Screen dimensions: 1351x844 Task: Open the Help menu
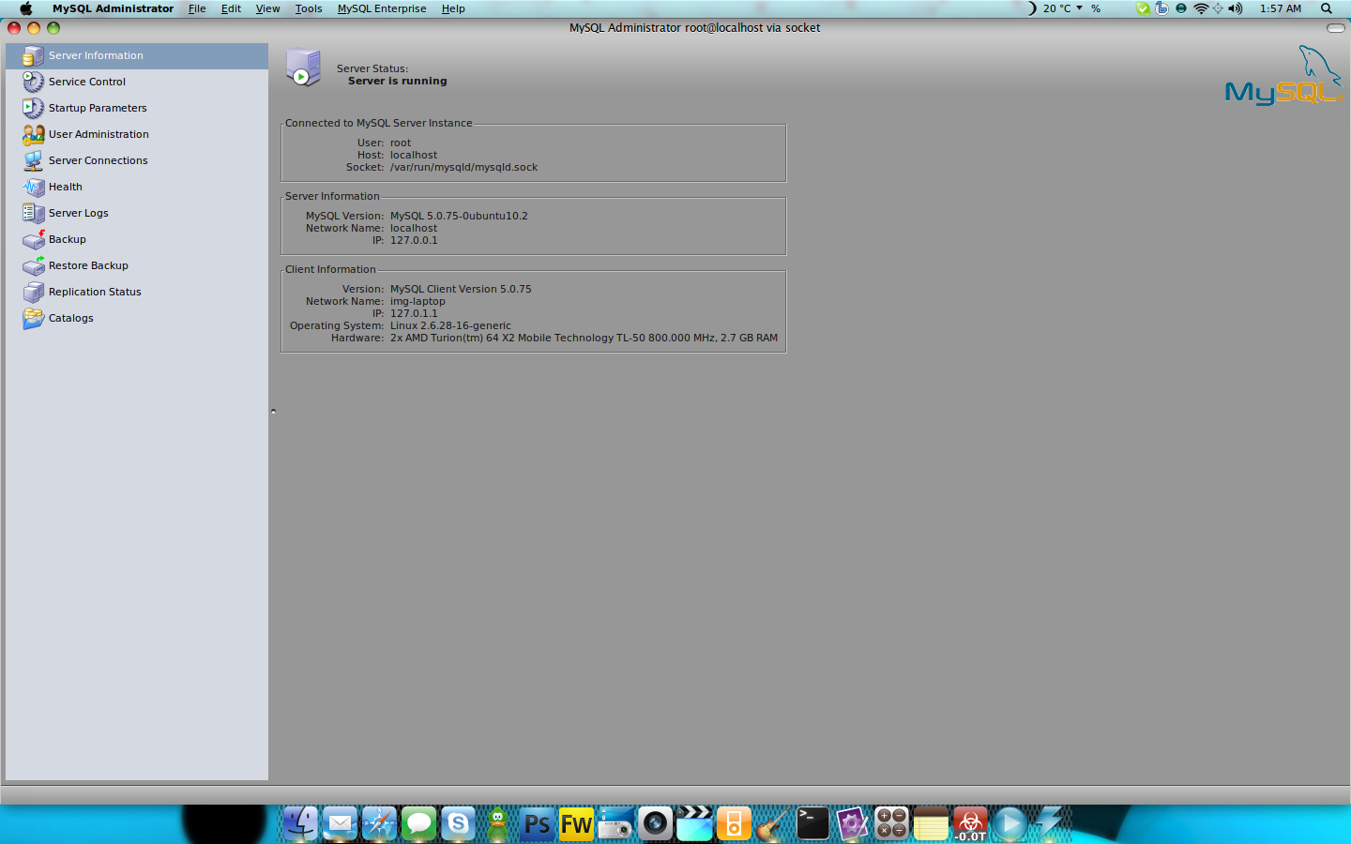pos(453,8)
